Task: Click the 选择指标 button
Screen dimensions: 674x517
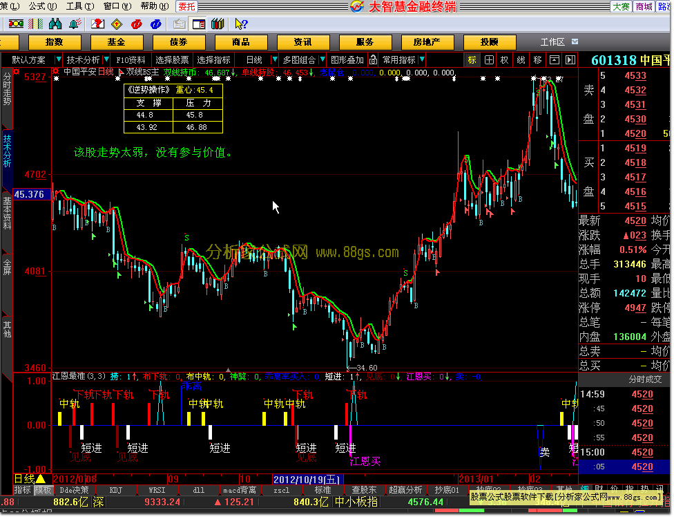Action: [x=213, y=59]
